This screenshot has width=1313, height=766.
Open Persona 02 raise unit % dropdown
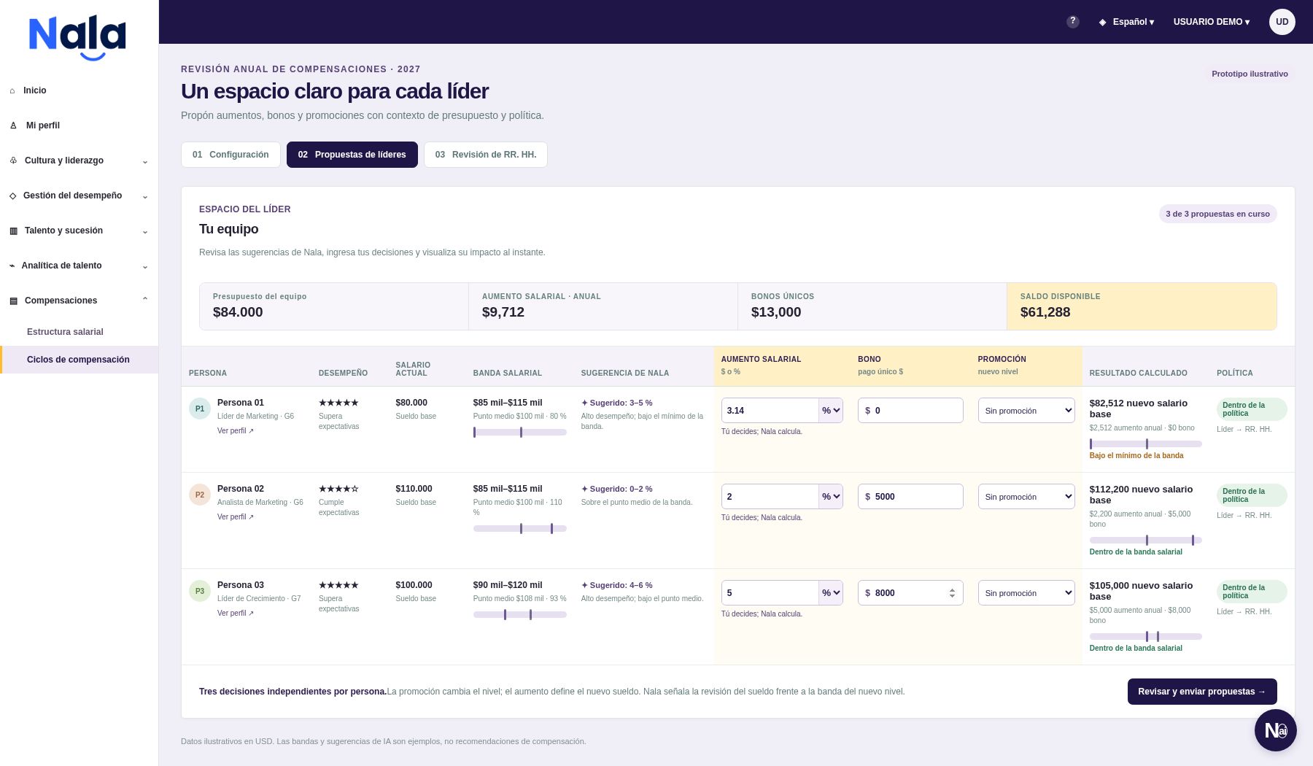pos(831,497)
